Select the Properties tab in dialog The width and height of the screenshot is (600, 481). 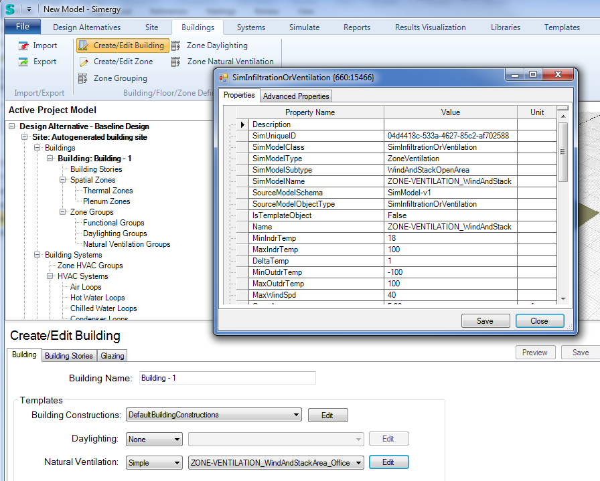pyautogui.click(x=239, y=95)
